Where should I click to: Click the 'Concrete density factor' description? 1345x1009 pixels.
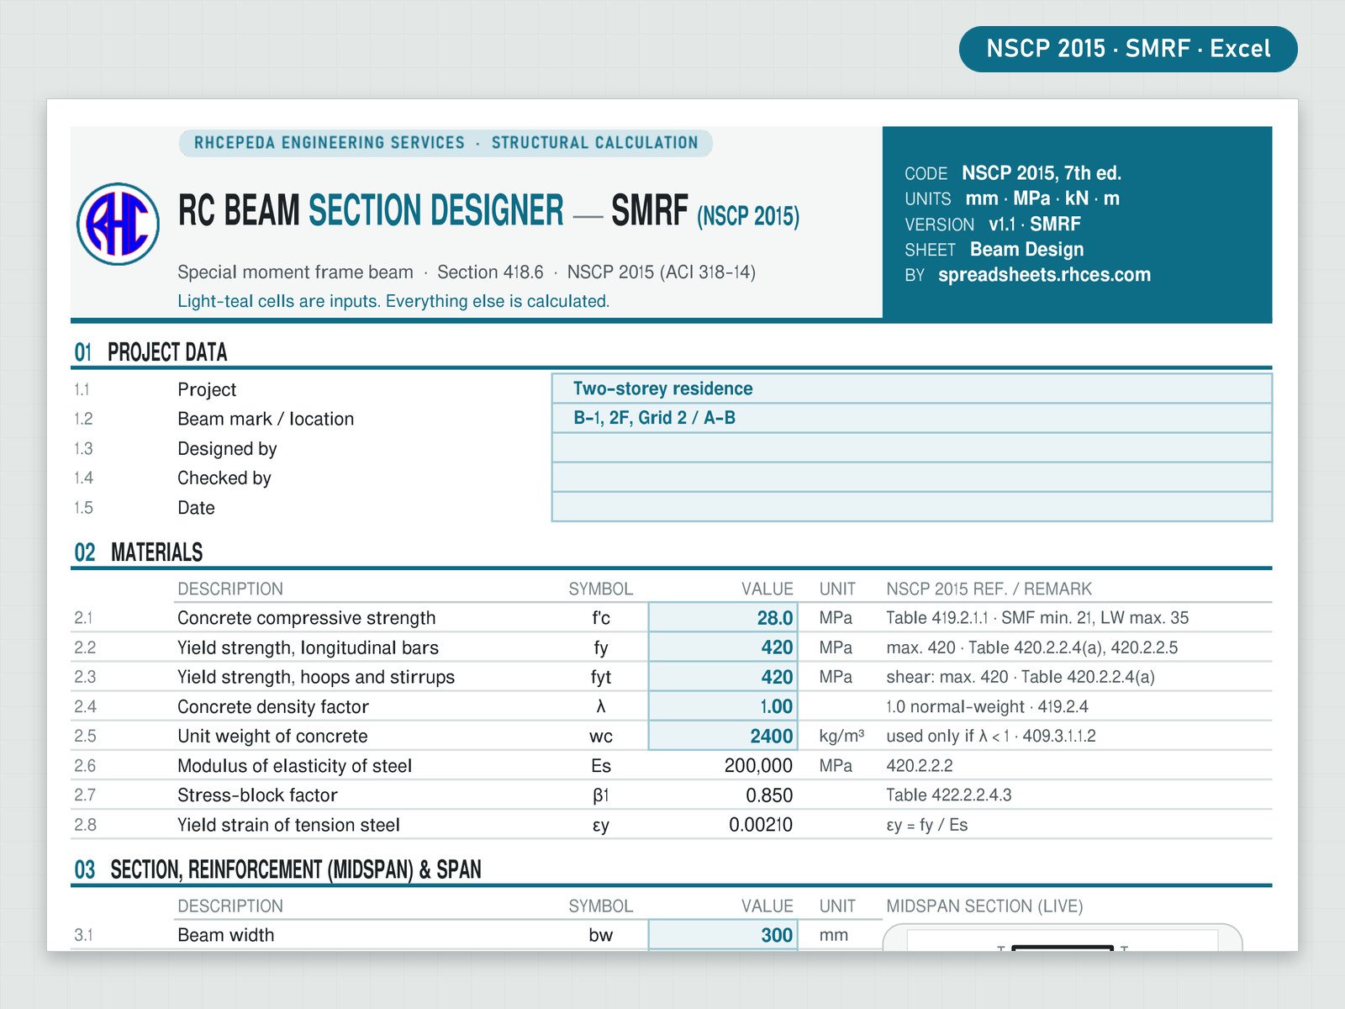click(x=273, y=707)
